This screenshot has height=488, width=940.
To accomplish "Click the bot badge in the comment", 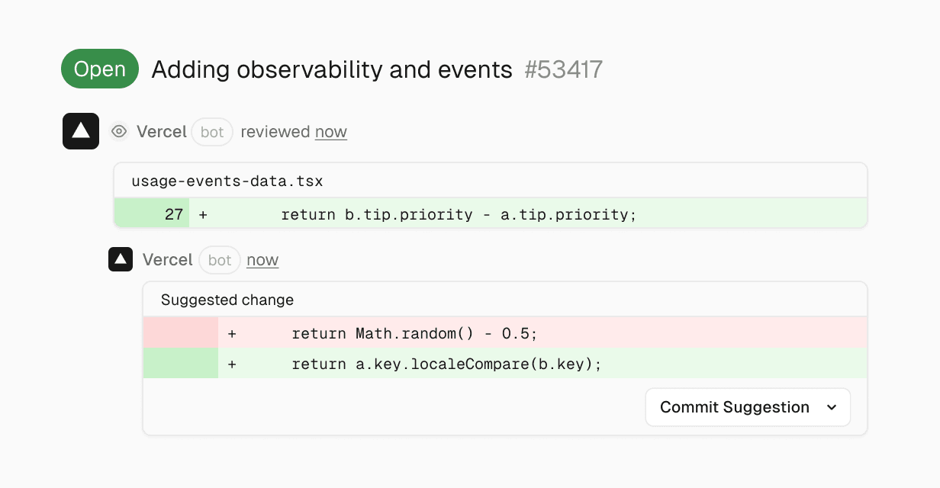I will point(220,260).
